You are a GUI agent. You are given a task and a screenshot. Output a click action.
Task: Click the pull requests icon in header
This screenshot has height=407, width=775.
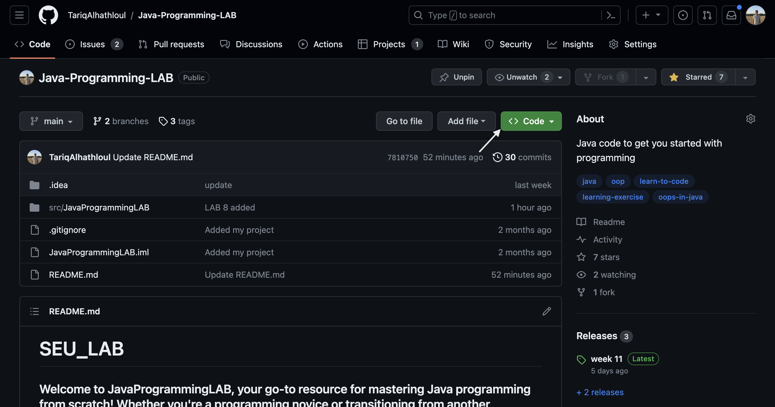707,15
